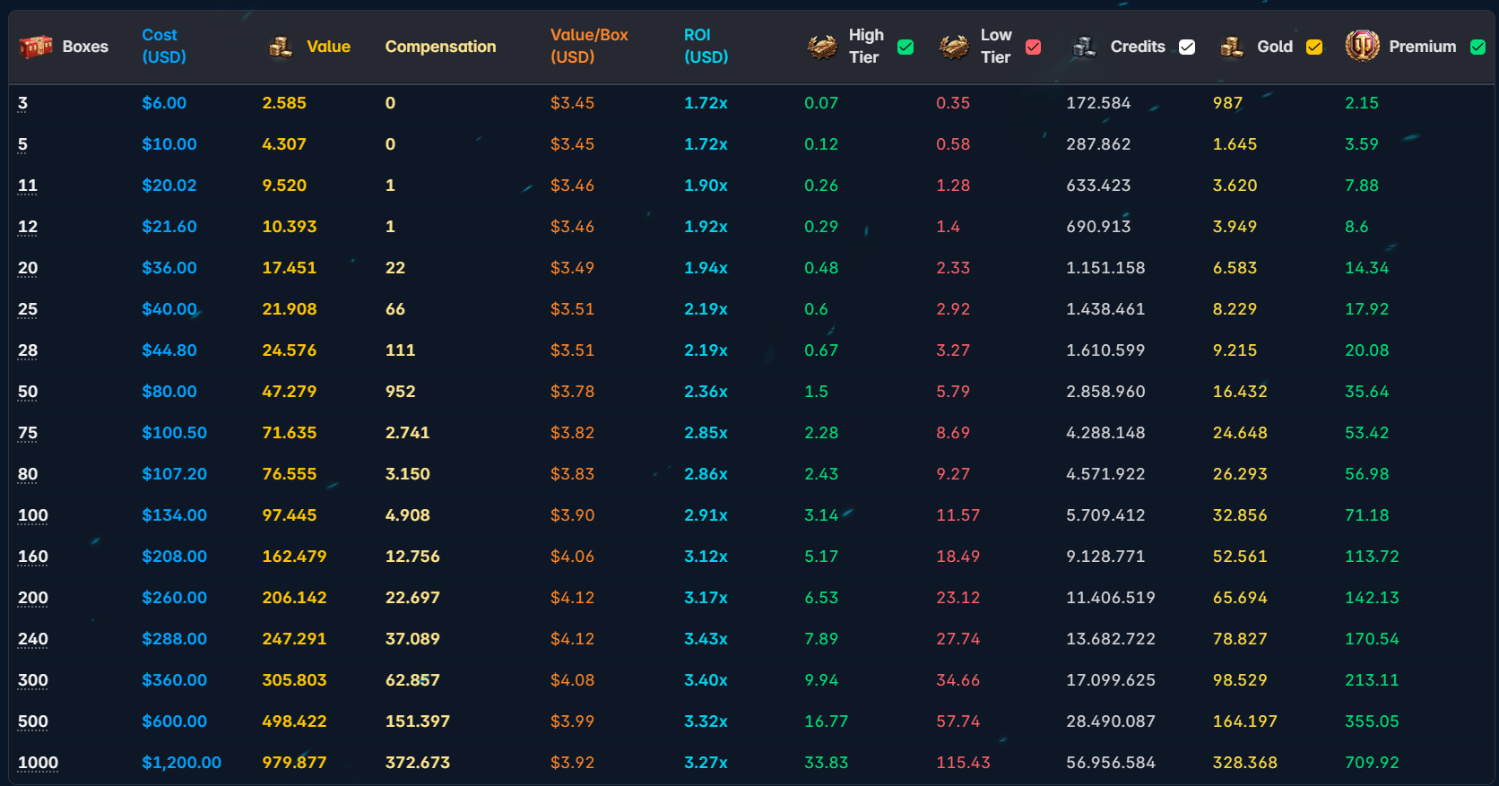Click the box count 100
1499x786 pixels.
click(33, 515)
